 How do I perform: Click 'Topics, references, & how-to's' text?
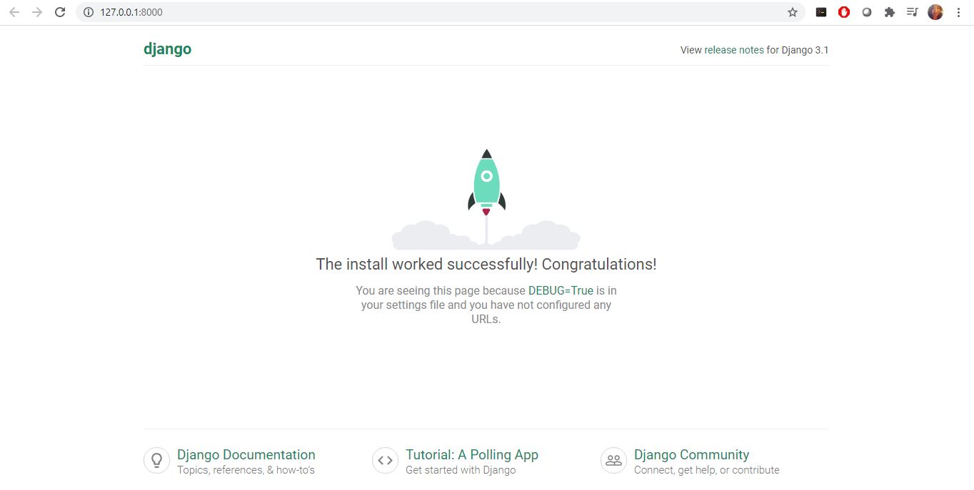(x=246, y=470)
